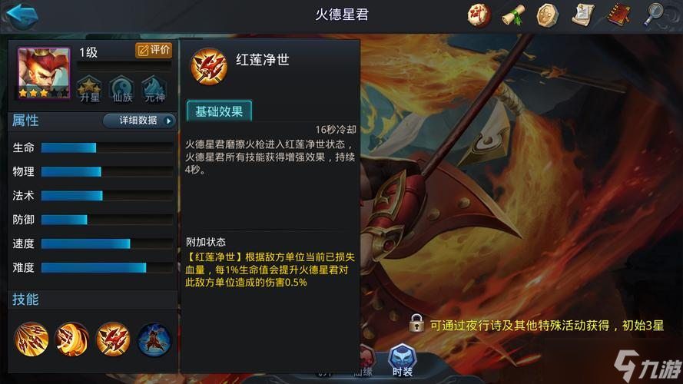The image size is (683, 384).
Task: Open the scroll with green ribbon icon
Action: (513, 15)
